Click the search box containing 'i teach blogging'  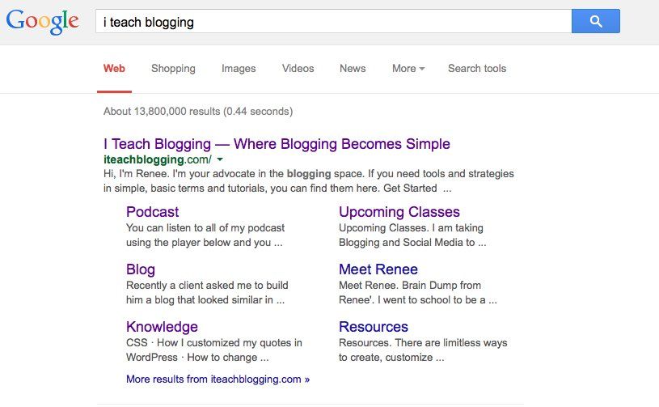coord(332,22)
